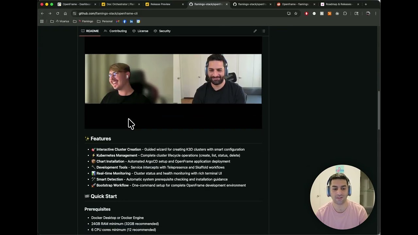
Task: Open the Personal bookmark folder
Action: 105,21
